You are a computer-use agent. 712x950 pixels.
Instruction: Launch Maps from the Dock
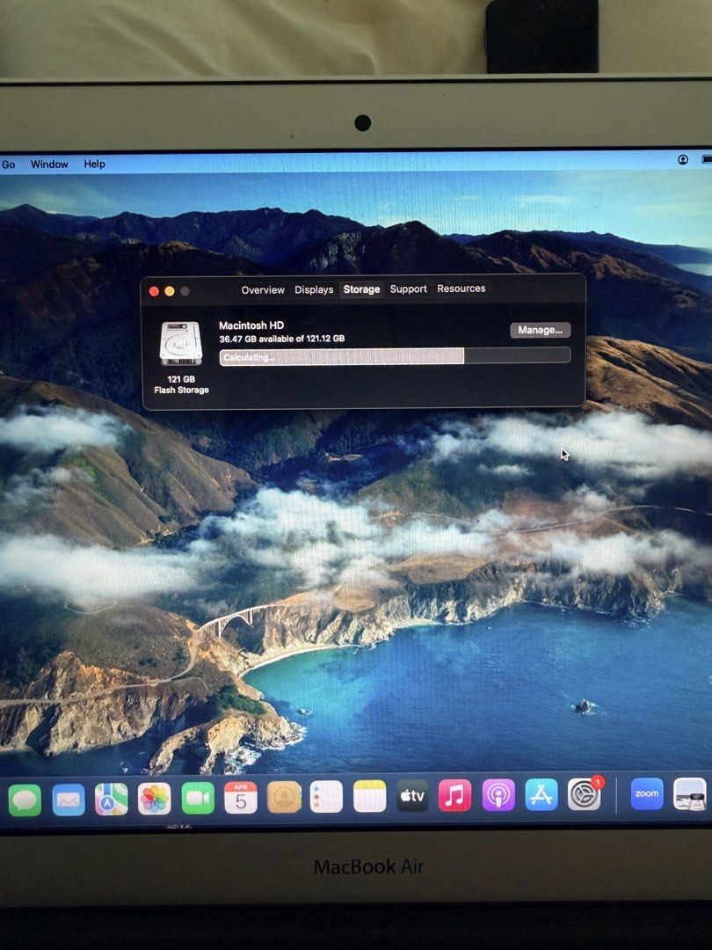coord(112,799)
